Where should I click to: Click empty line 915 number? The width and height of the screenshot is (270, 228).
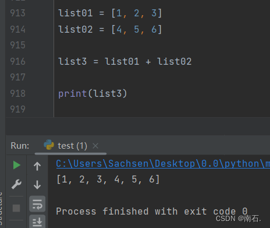click(17, 45)
